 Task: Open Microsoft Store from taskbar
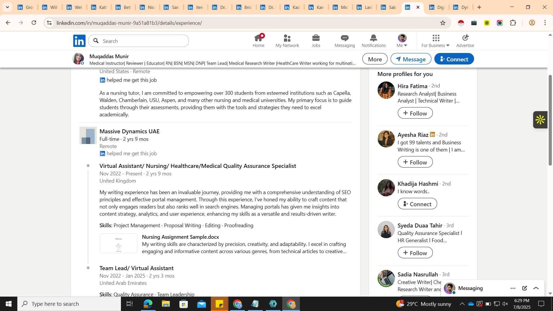pyautogui.click(x=183, y=304)
